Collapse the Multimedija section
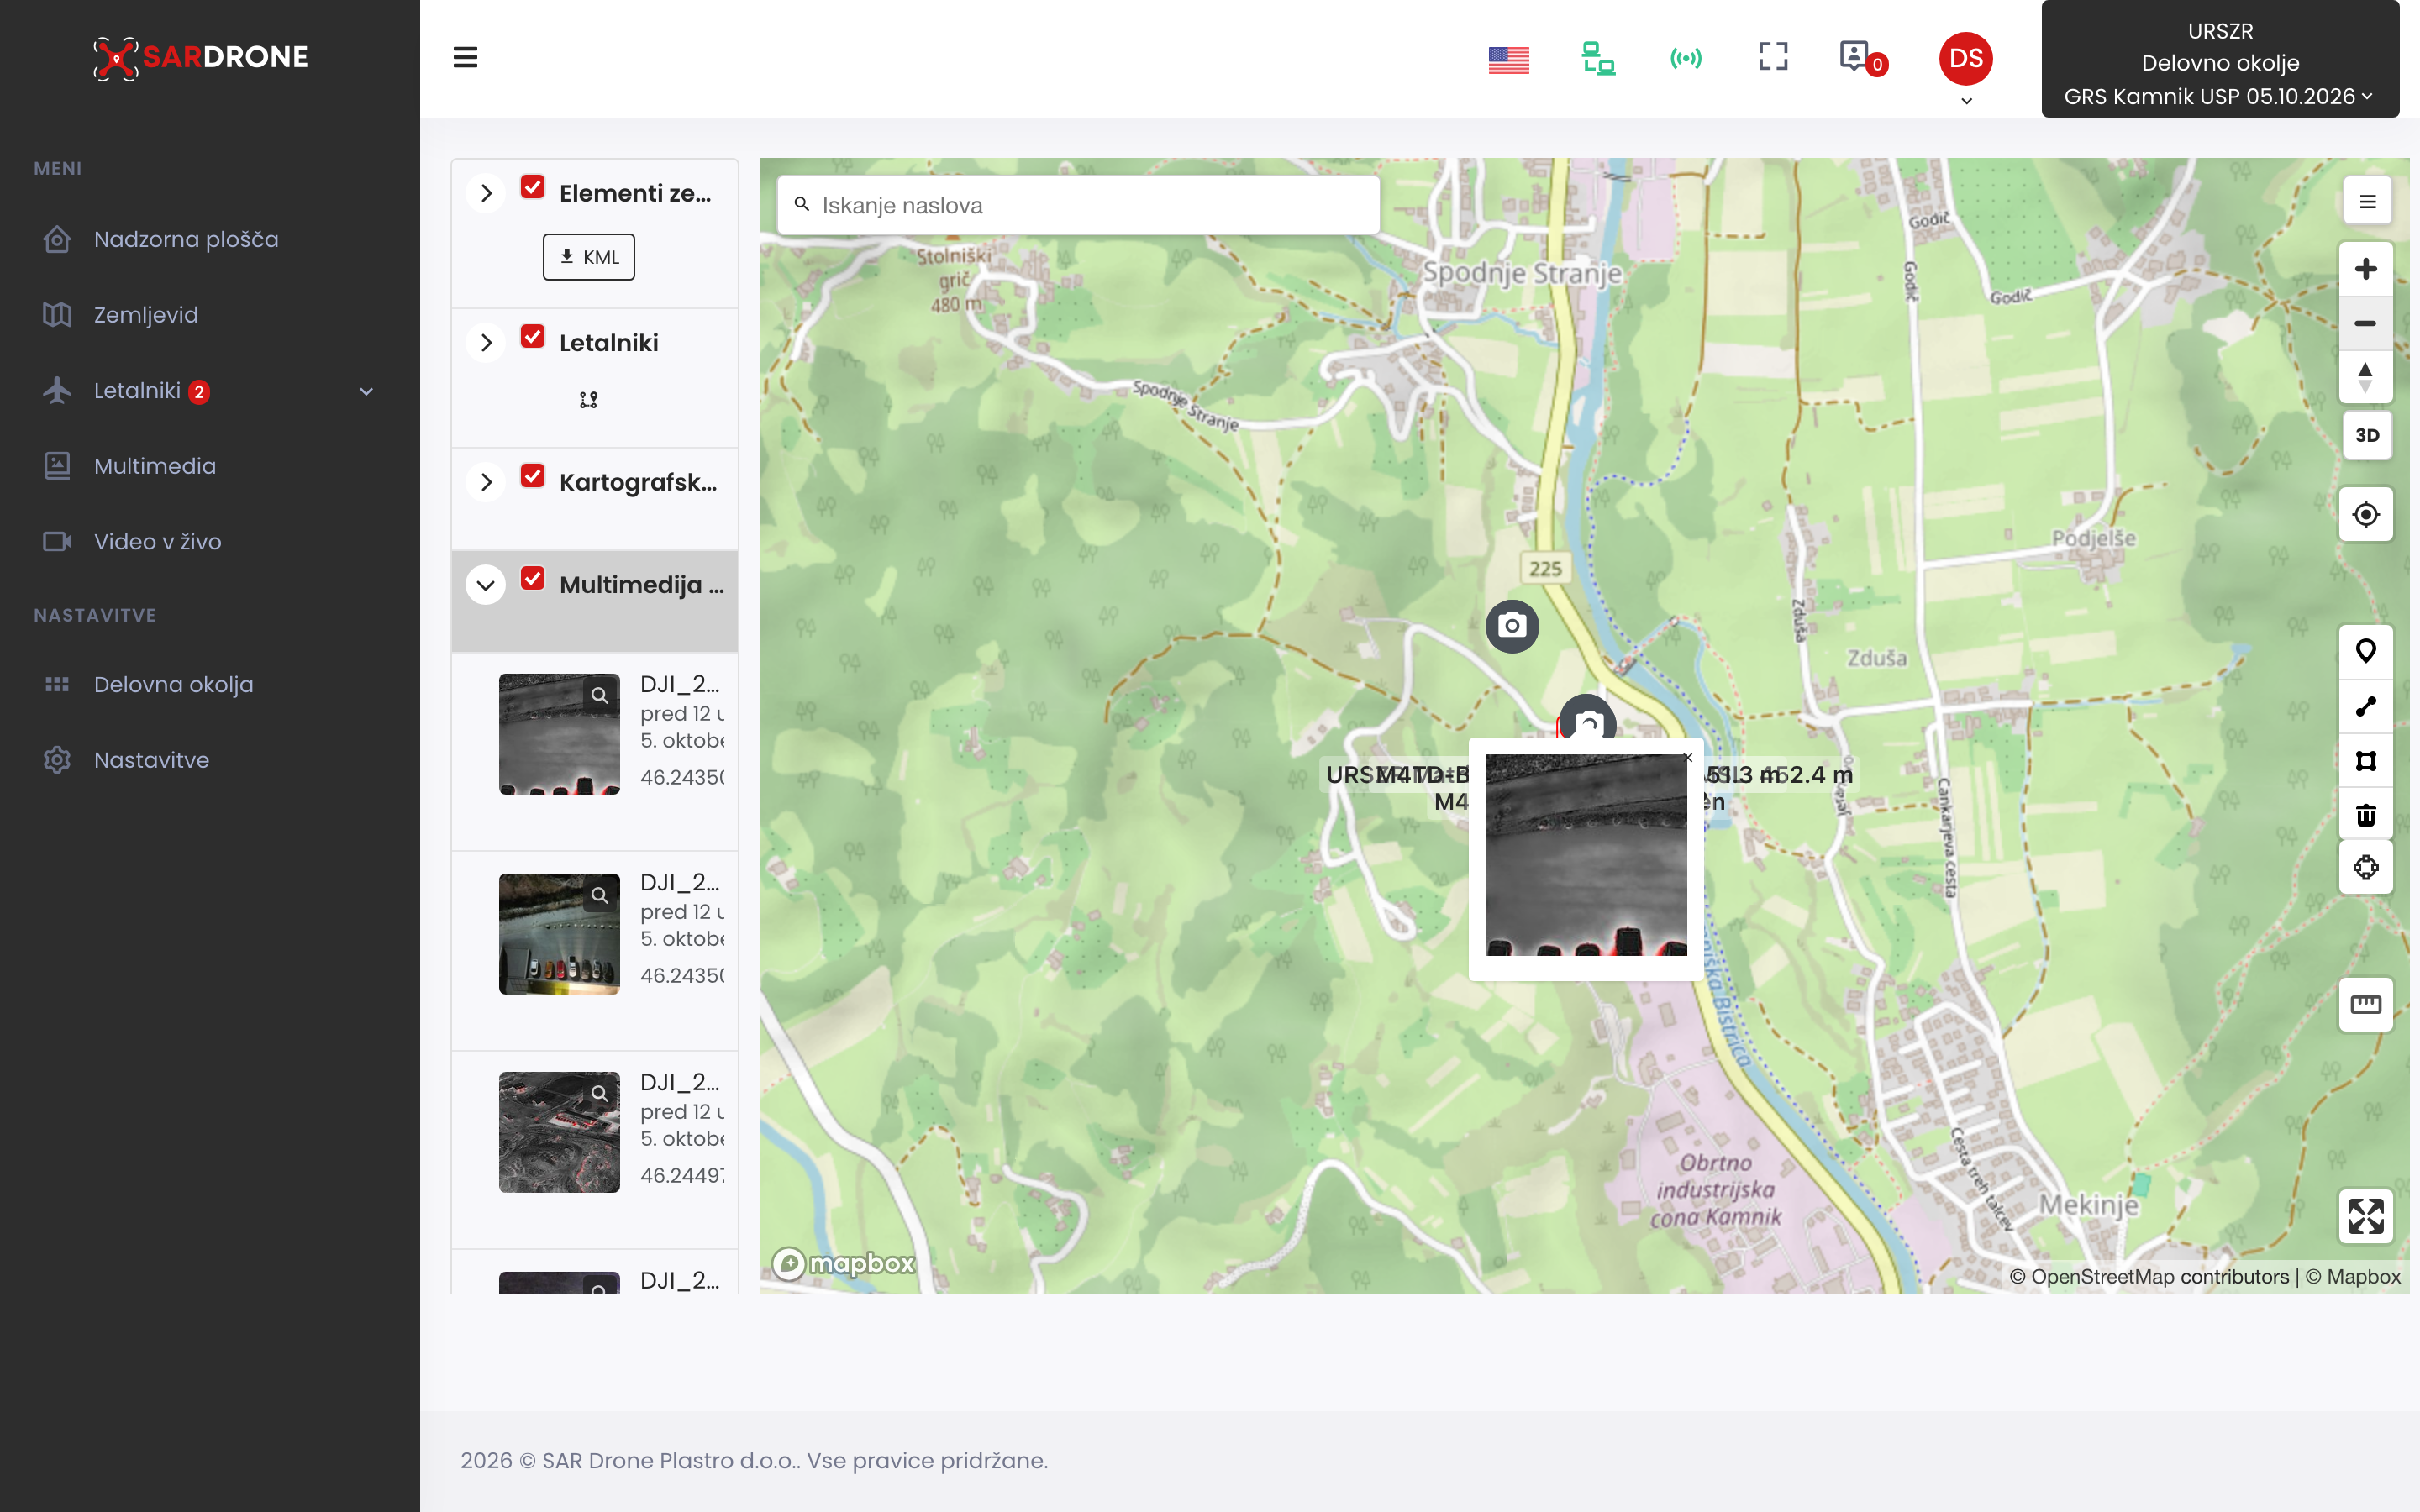 [x=486, y=585]
